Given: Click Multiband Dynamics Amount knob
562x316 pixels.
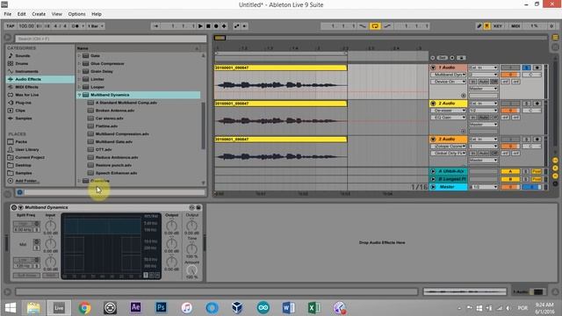Looking at the screenshot, I should point(191,270).
